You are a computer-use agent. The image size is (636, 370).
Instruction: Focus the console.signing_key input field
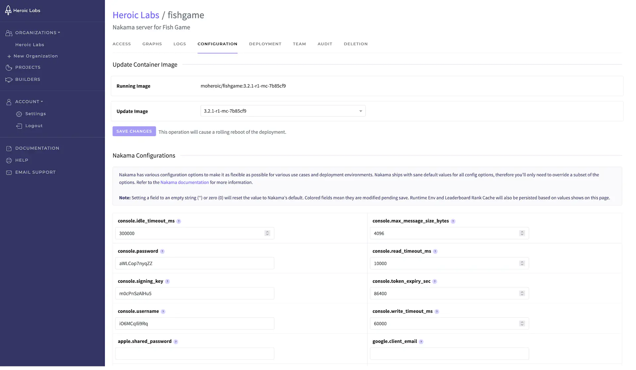[x=195, y=293]
